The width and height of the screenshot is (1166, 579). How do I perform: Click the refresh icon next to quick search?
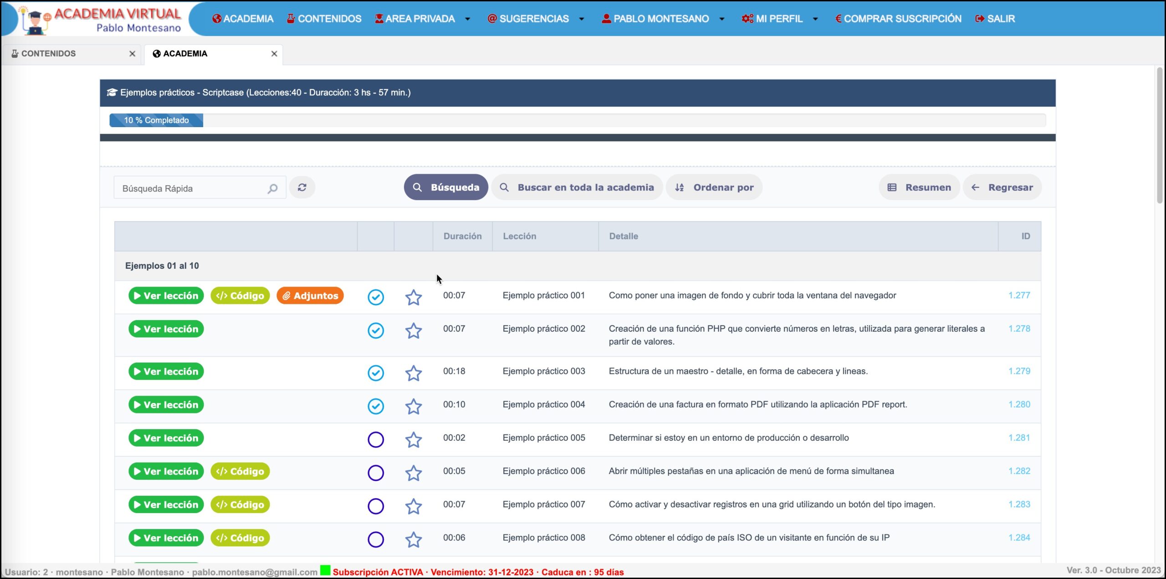click(302, 187)
